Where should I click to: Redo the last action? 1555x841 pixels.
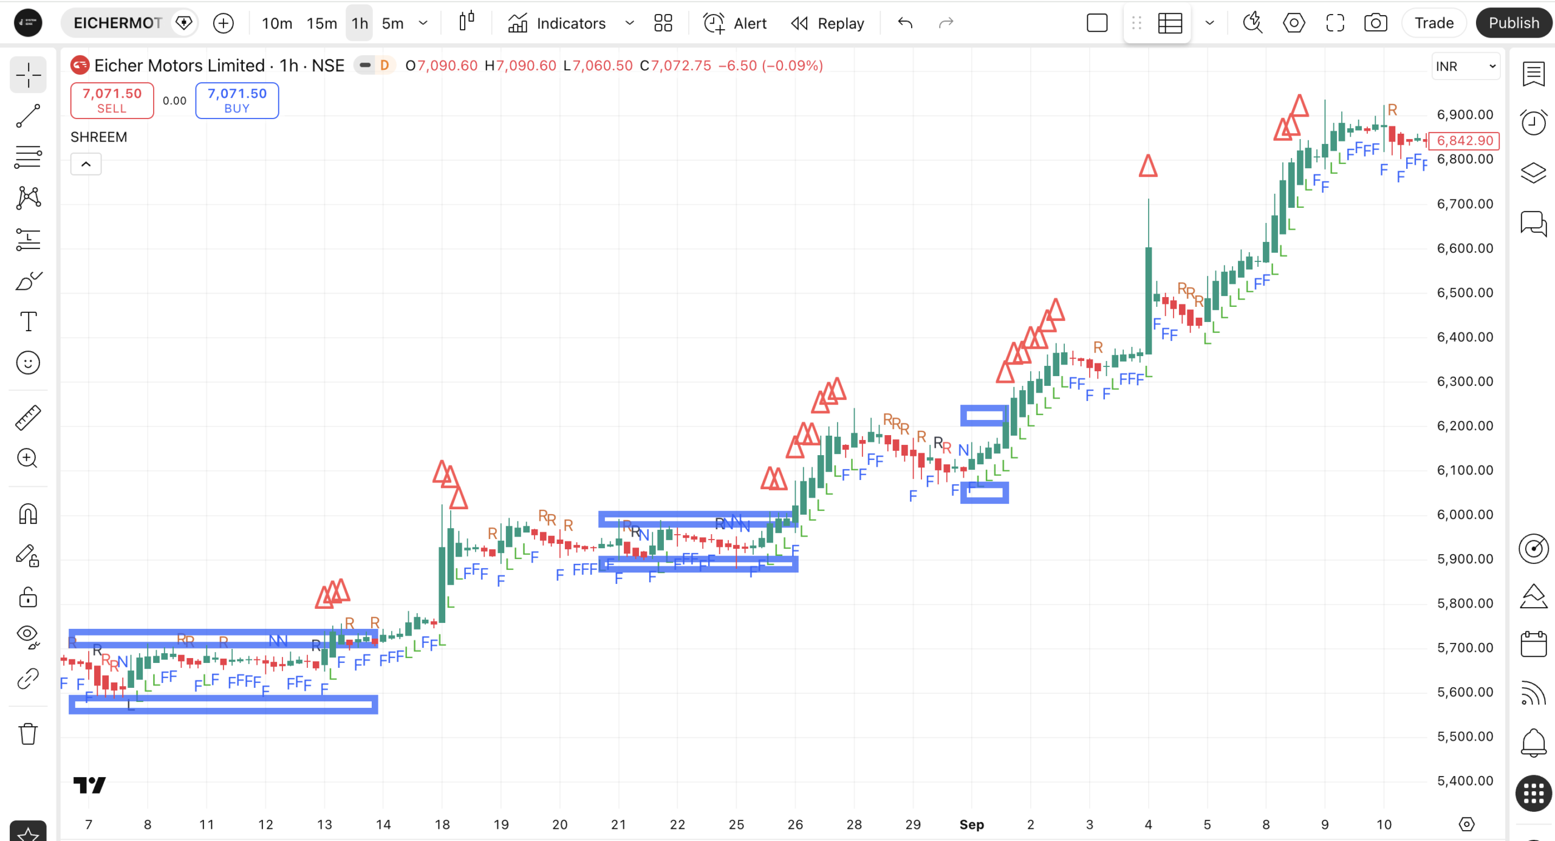click(946, 23)
